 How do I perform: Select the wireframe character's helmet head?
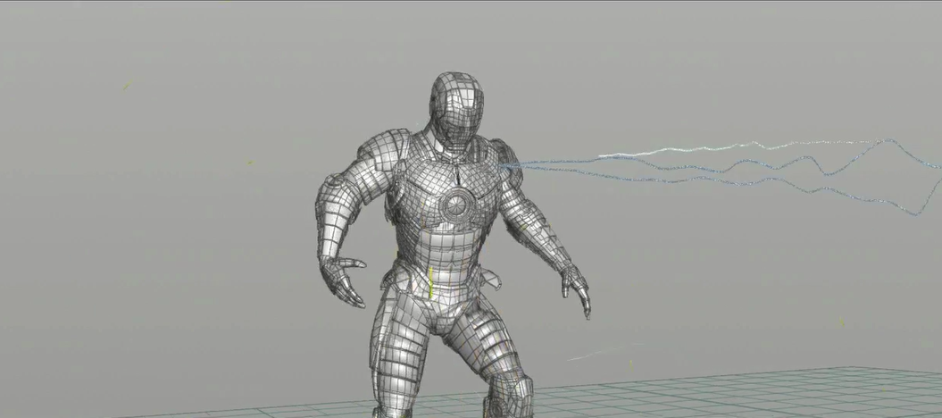pos(457,109)
